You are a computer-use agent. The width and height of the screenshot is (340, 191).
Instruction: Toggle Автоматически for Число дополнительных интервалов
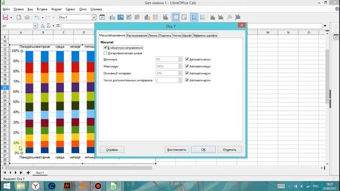click(187, 80)
